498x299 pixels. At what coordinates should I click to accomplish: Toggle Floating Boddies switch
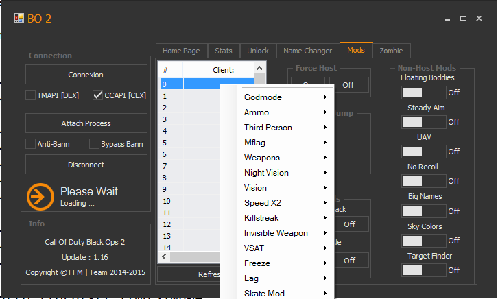(x=424, y=93)
